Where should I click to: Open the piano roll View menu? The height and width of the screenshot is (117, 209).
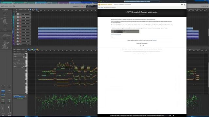pos(23,49)
